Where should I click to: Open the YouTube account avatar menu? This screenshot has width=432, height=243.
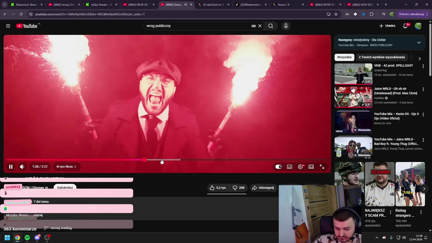(x=418, y=26)
